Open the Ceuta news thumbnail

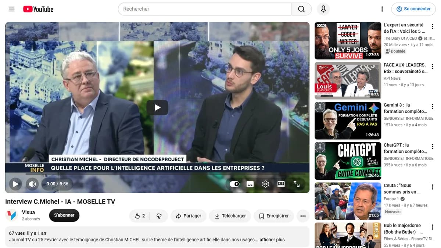348,201
